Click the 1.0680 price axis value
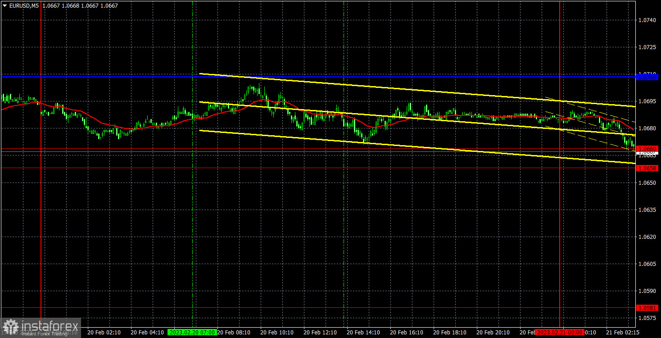Viewport: 661px width, 338px height. pyautogui.click(x=648, y=128)
